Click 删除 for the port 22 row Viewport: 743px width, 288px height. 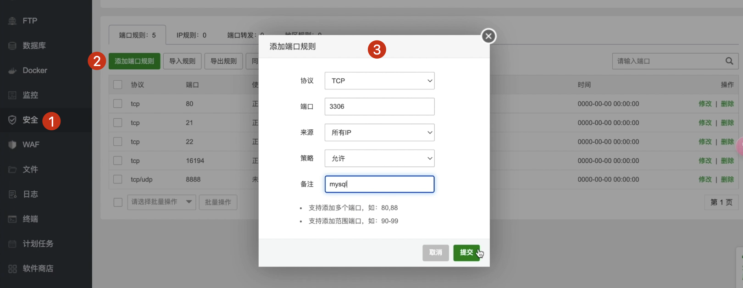click(x=727, y=142)
